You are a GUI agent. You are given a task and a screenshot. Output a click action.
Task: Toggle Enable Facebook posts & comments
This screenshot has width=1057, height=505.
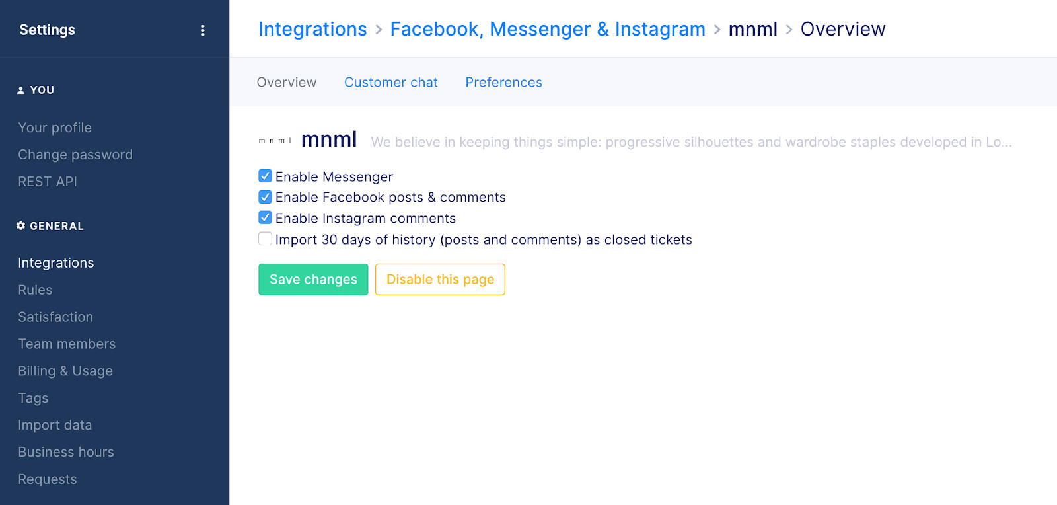[x=265, y=197]
